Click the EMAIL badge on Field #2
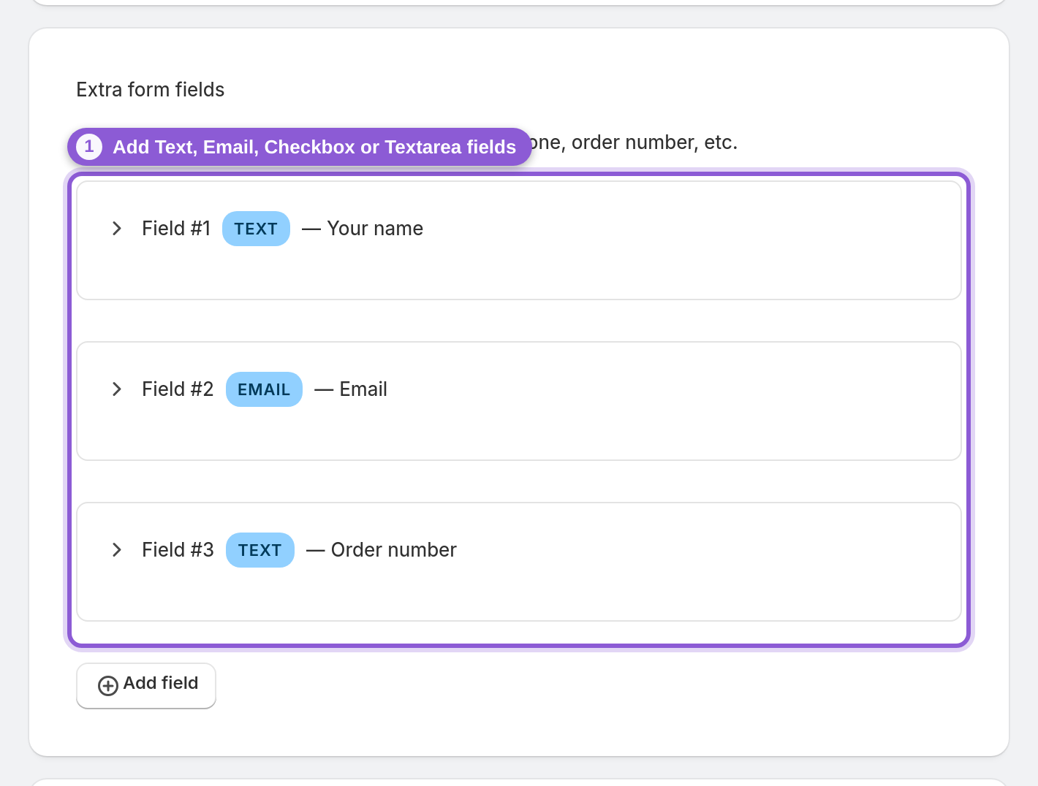The height and width of the screenshot is (786, 1038). pyautogui.click(x=264, y=389)
